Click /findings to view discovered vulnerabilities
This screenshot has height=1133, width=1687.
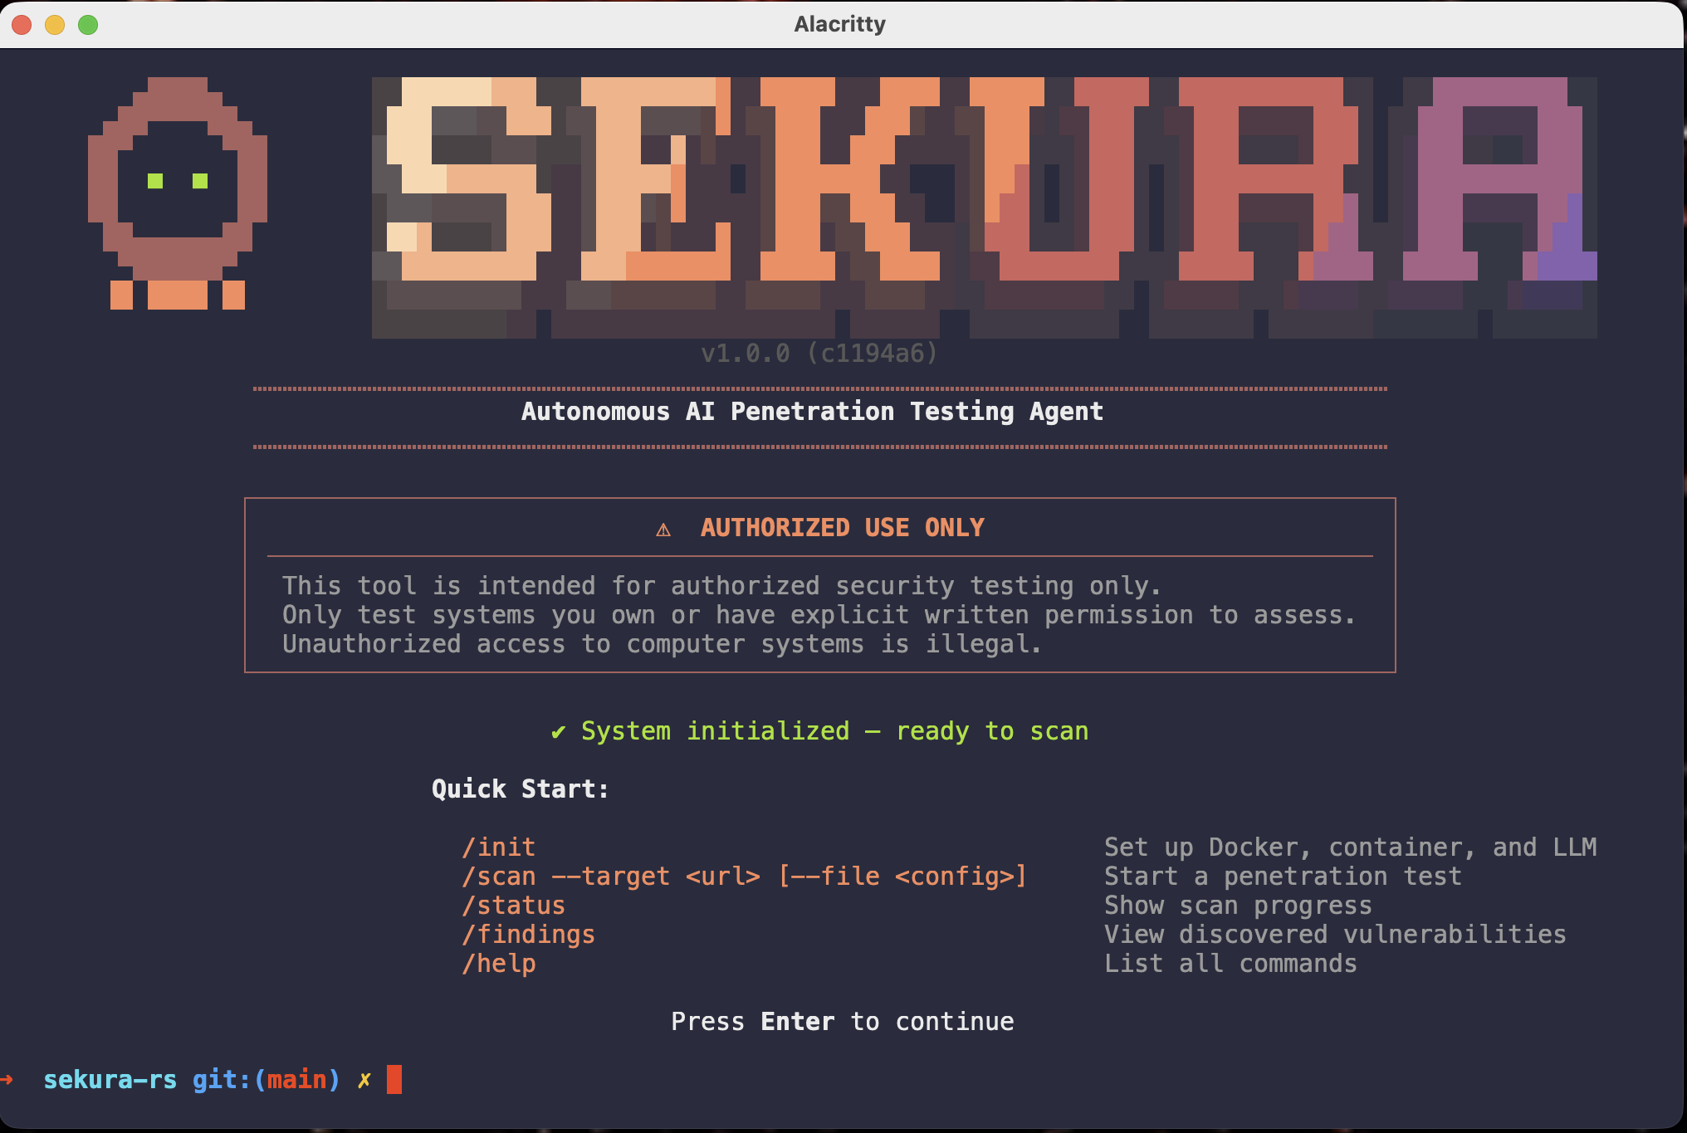tap(529, 934)
